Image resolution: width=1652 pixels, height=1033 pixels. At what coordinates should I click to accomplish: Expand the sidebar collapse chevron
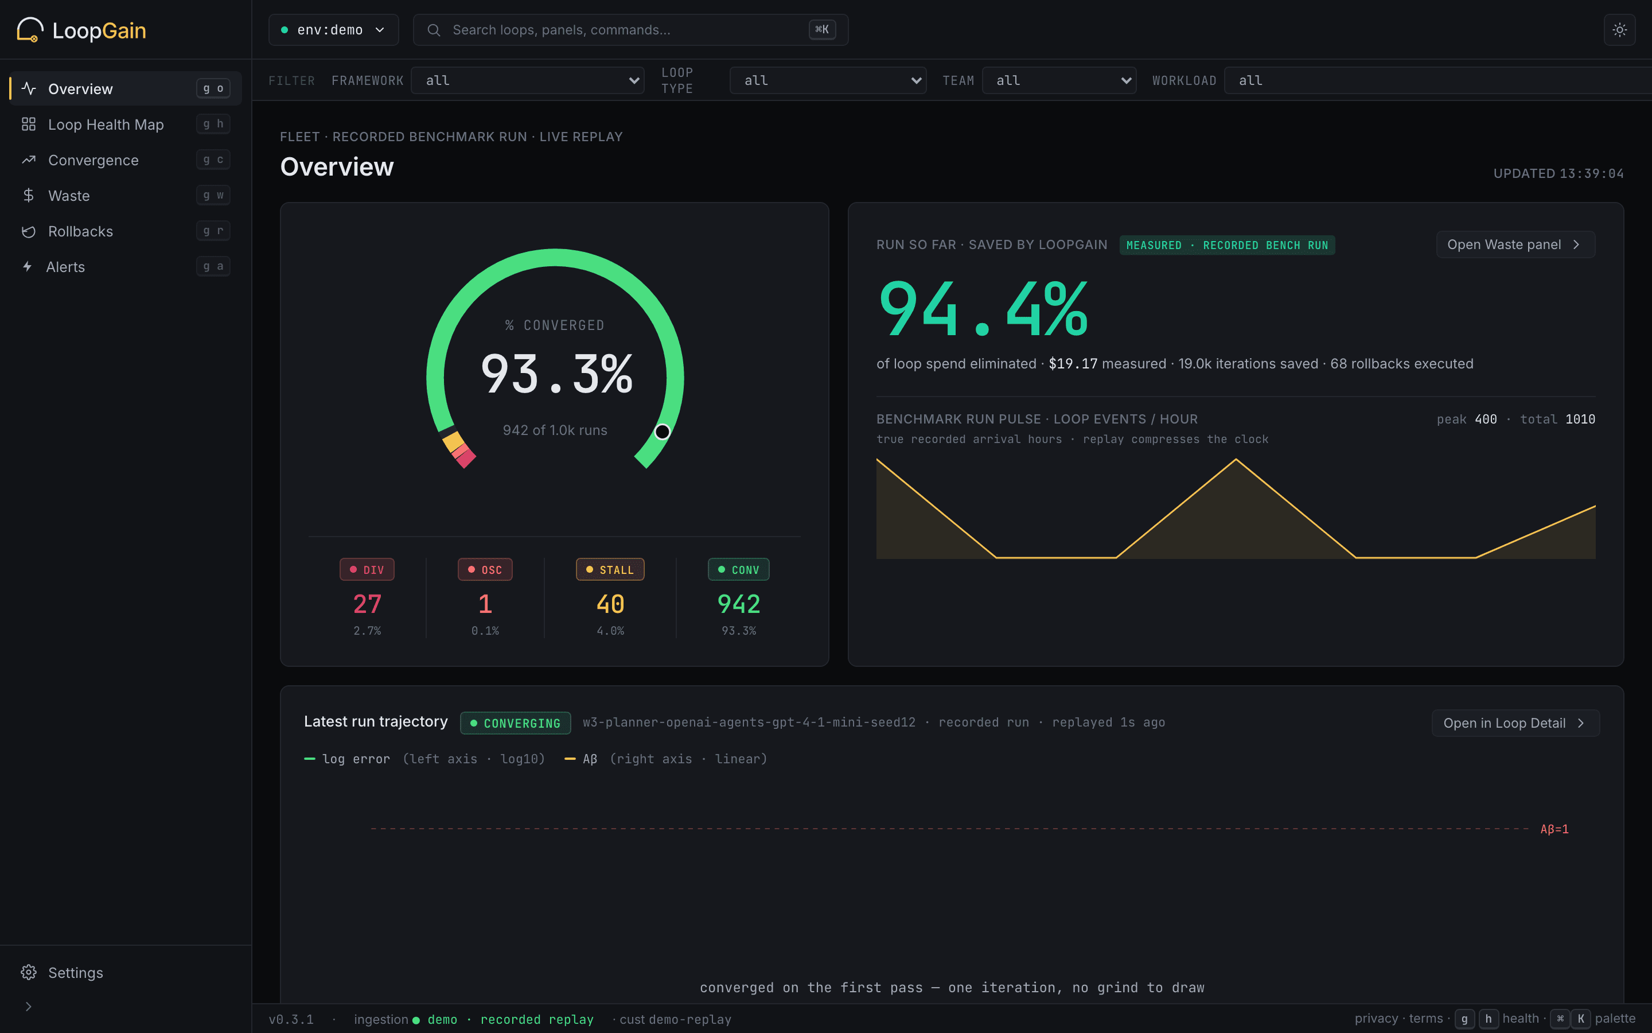coord(28,1007)
